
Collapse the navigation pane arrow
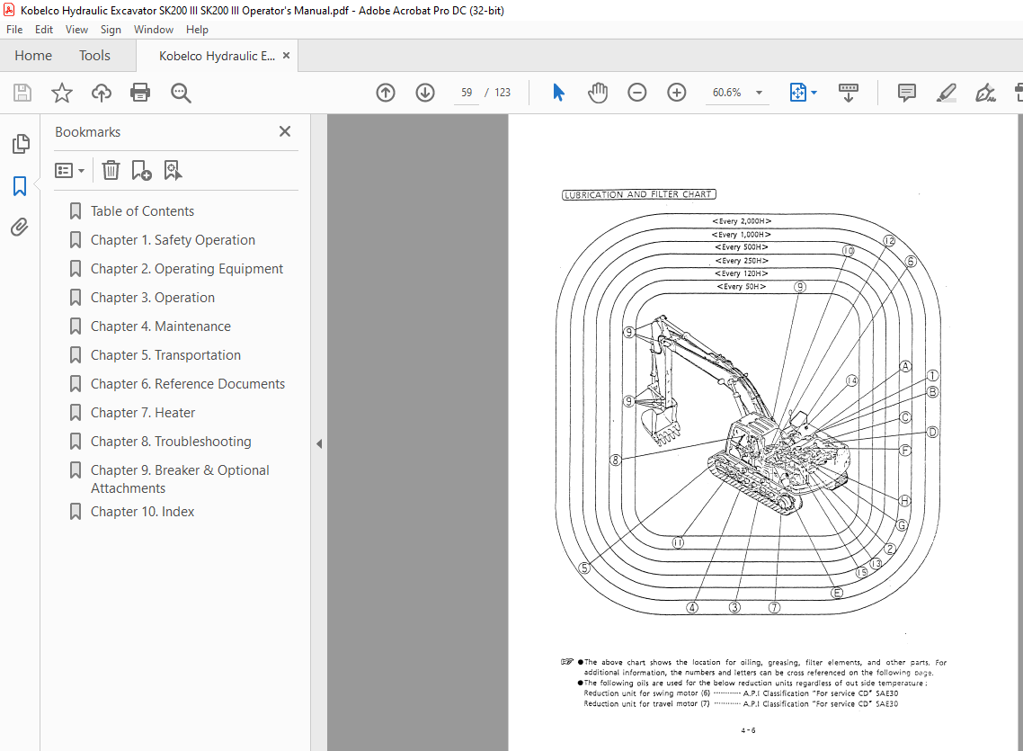pyautogui.click(x=319, y=443)
